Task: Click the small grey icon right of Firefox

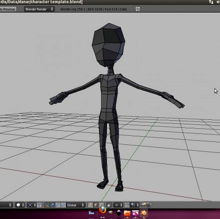Action: pyautogui.click(x=110, y=212)
